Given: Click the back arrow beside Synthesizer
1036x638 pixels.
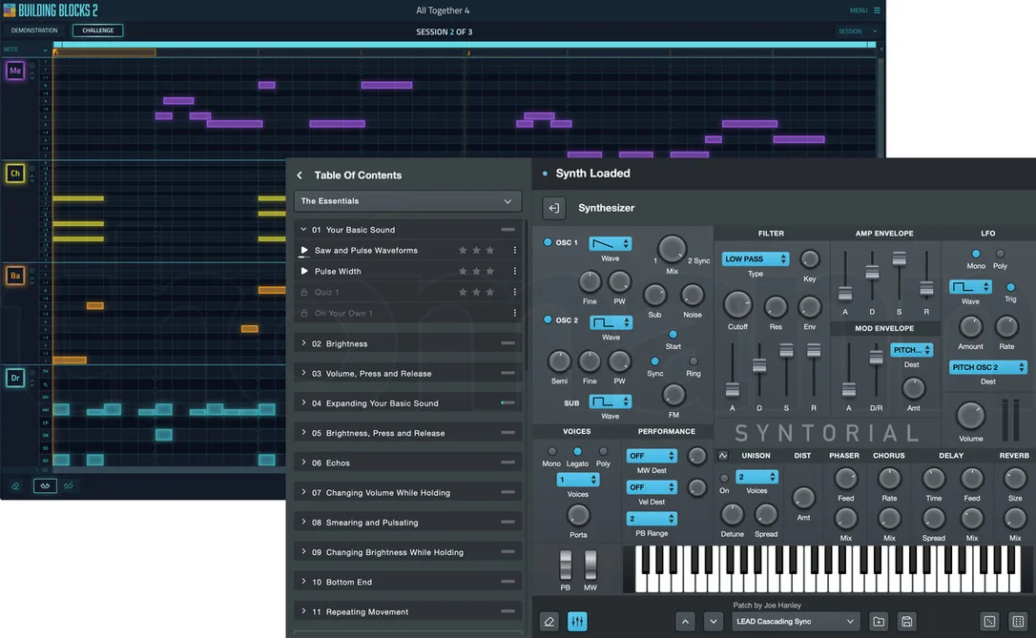Looking at the screenshot, I should pos(553,208).
